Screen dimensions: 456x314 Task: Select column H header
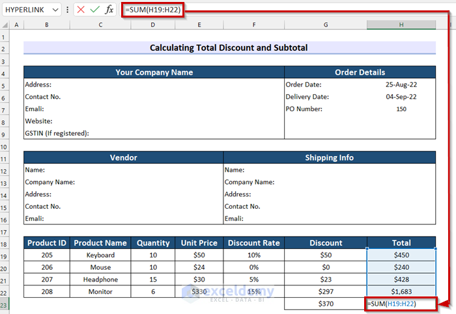(x=401, y=25)
